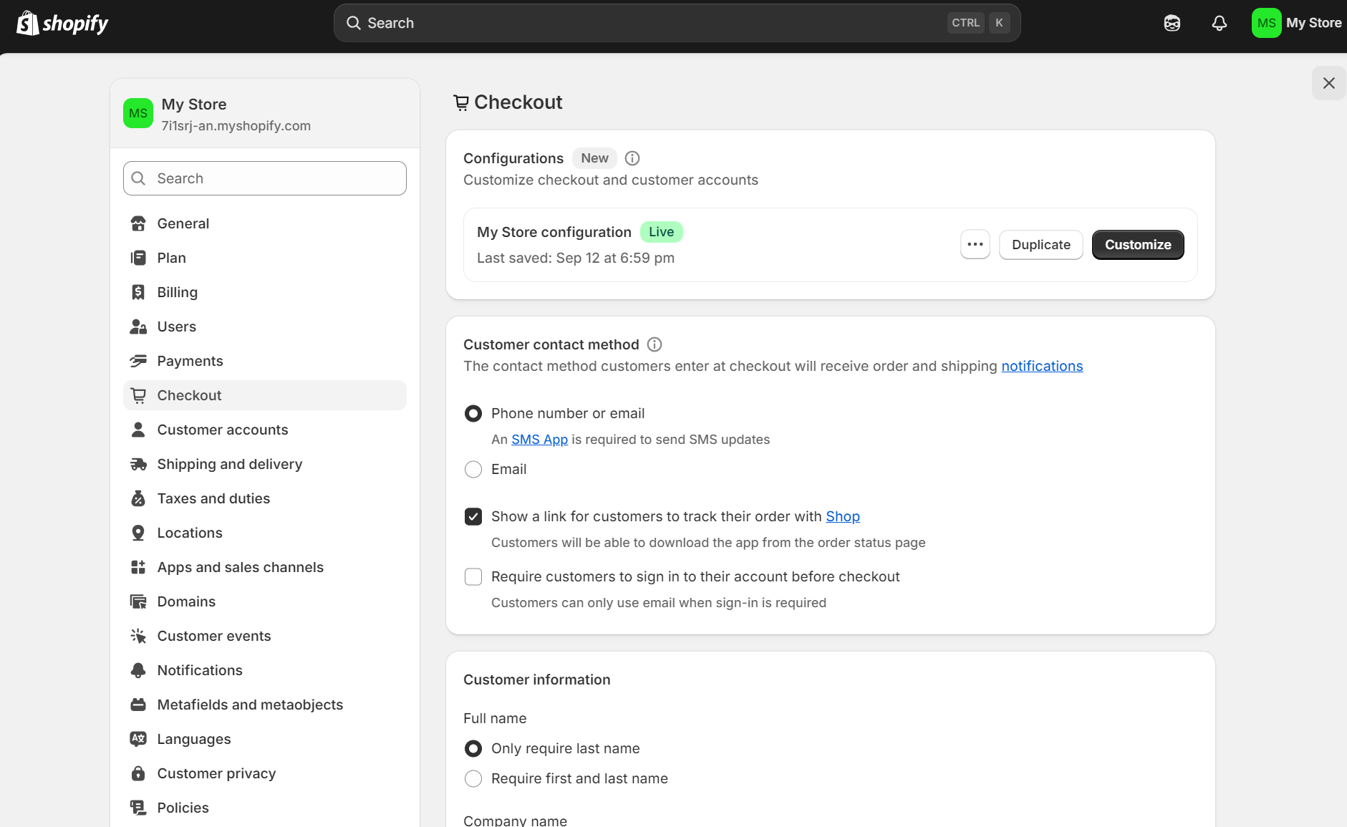Viewport: 1347px width, 827px height.
Task: Duplicate the My Store configuration
Action: (1041, 244)
